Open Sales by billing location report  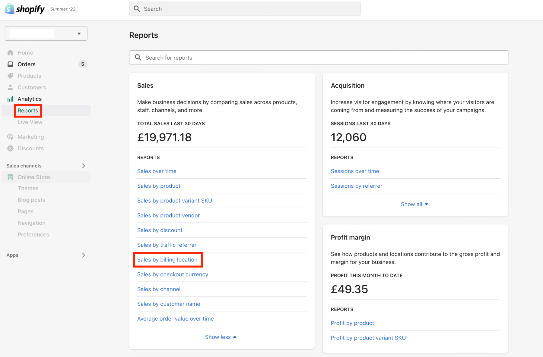pyautogui.click(x=167, y=260)
